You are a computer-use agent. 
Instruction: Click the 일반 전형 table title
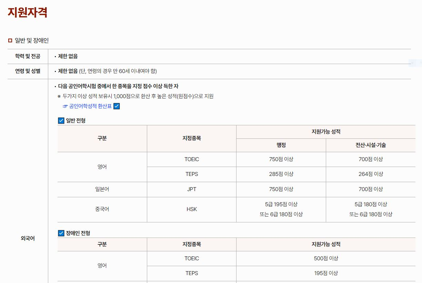click(76, 120)
